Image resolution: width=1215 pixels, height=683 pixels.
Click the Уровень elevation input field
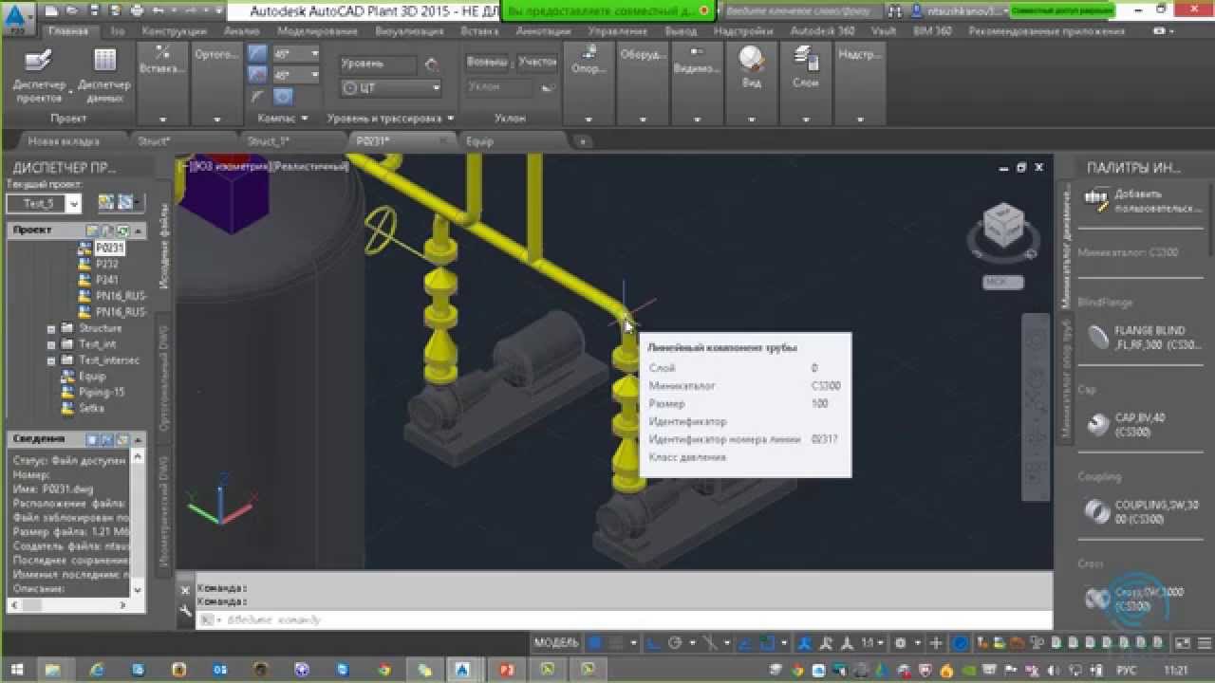(x=379, y=65)
